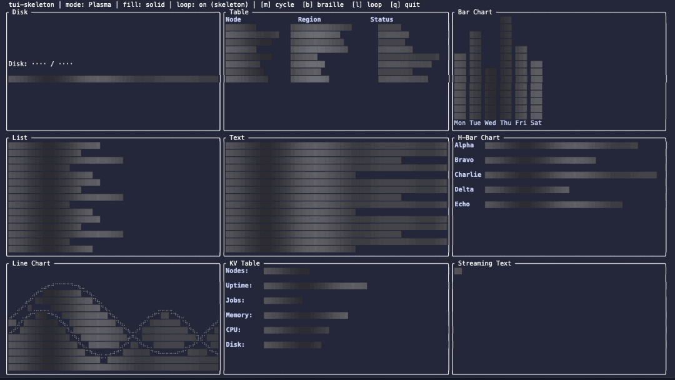The width and height of the screenshot is (675, 380).
Task: Click the Disk: ···· / ···· usage text
Action: point(41,64)
